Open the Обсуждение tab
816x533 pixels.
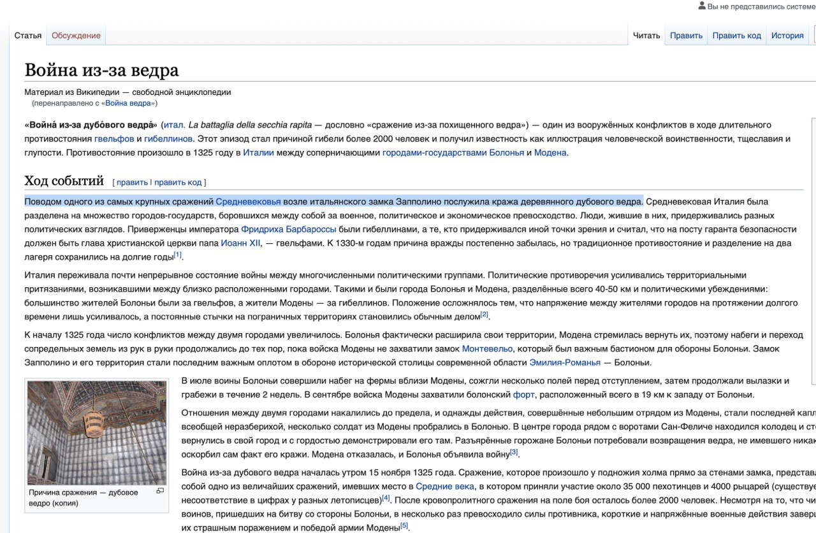point(76,36)
